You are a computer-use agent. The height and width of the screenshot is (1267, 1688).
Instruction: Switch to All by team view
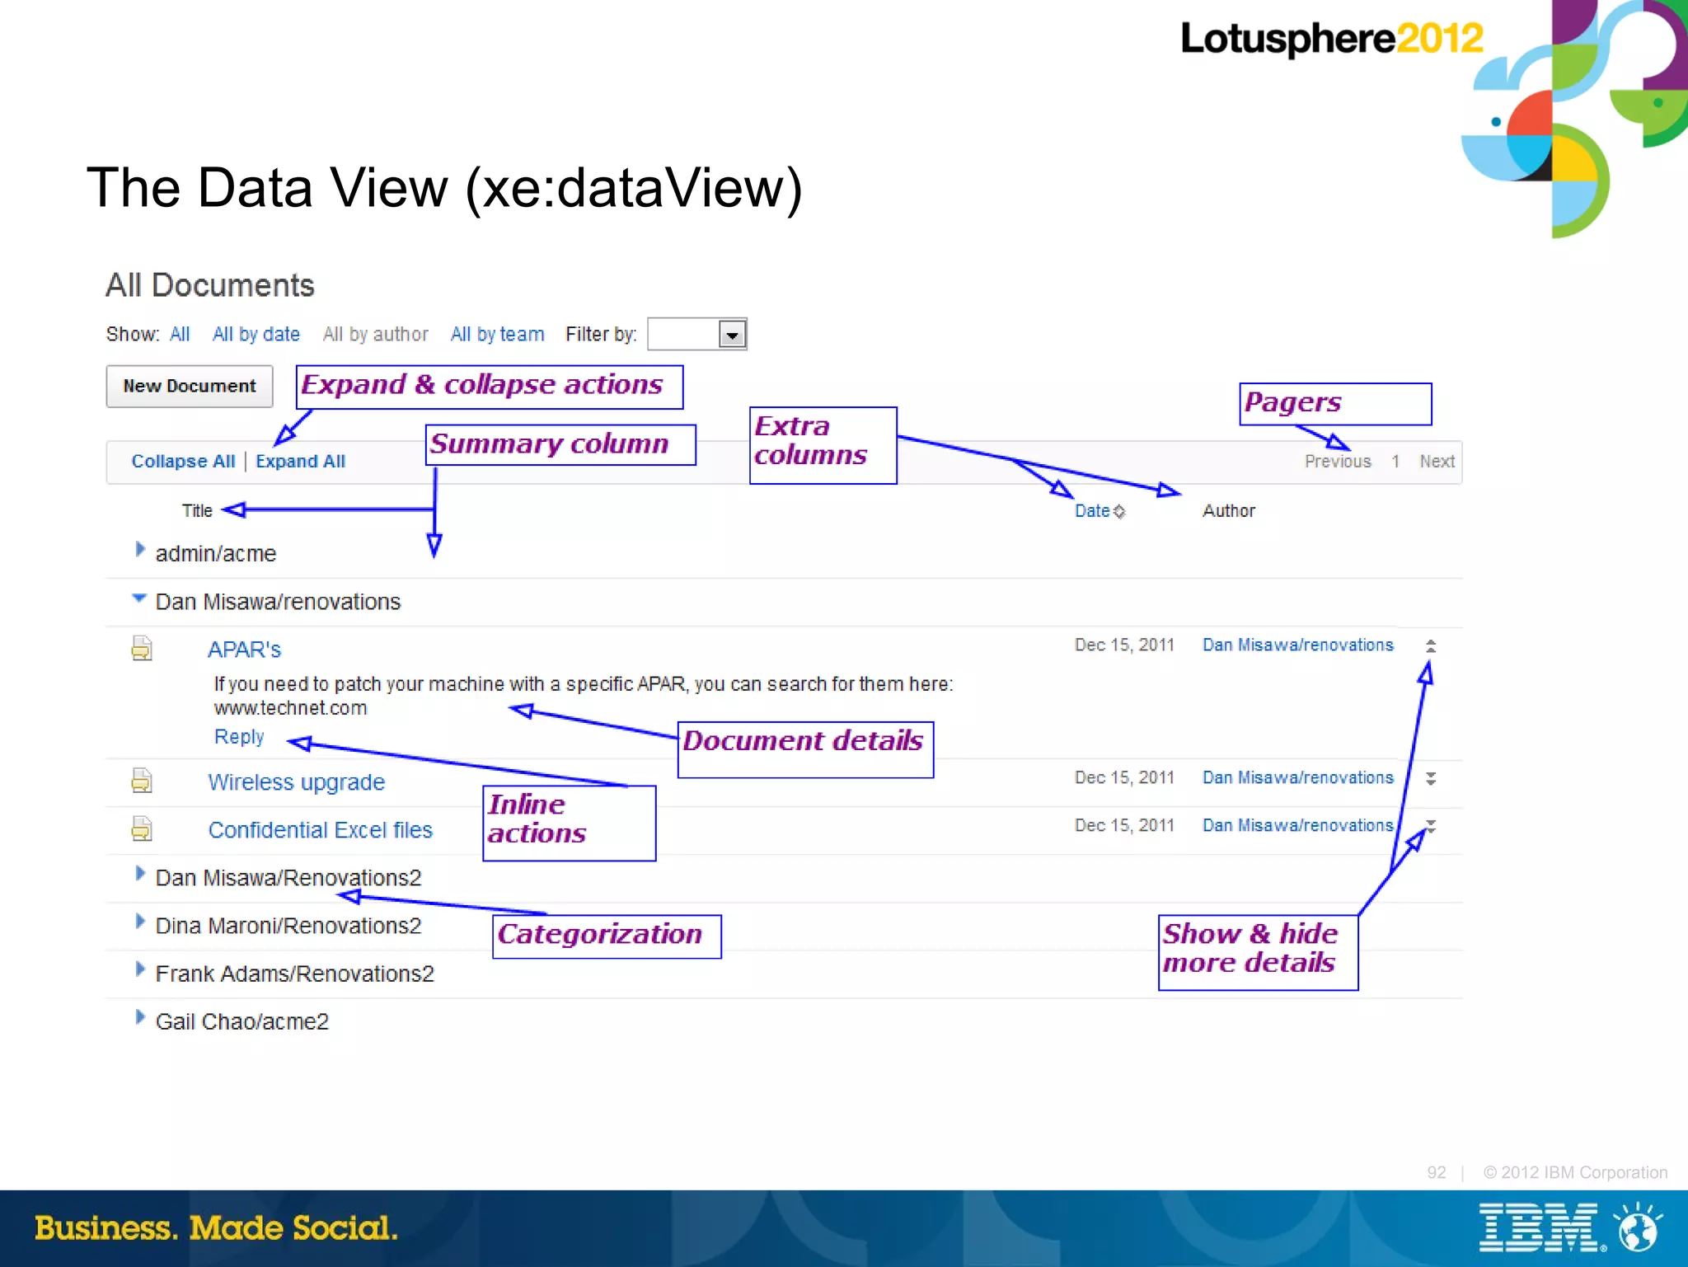(x=497, y=334)
